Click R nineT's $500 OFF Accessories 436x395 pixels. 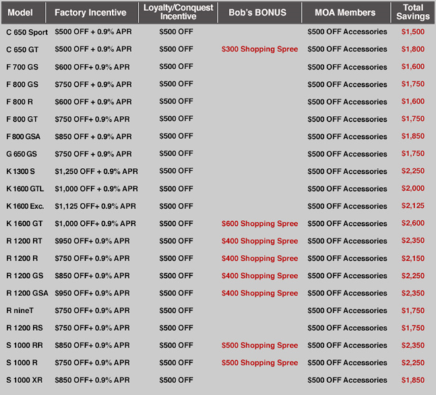[x=348, y=311]
